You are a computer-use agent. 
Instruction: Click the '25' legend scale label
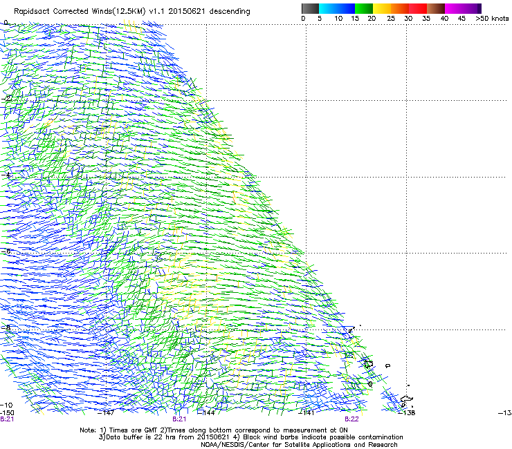[391, 19]
